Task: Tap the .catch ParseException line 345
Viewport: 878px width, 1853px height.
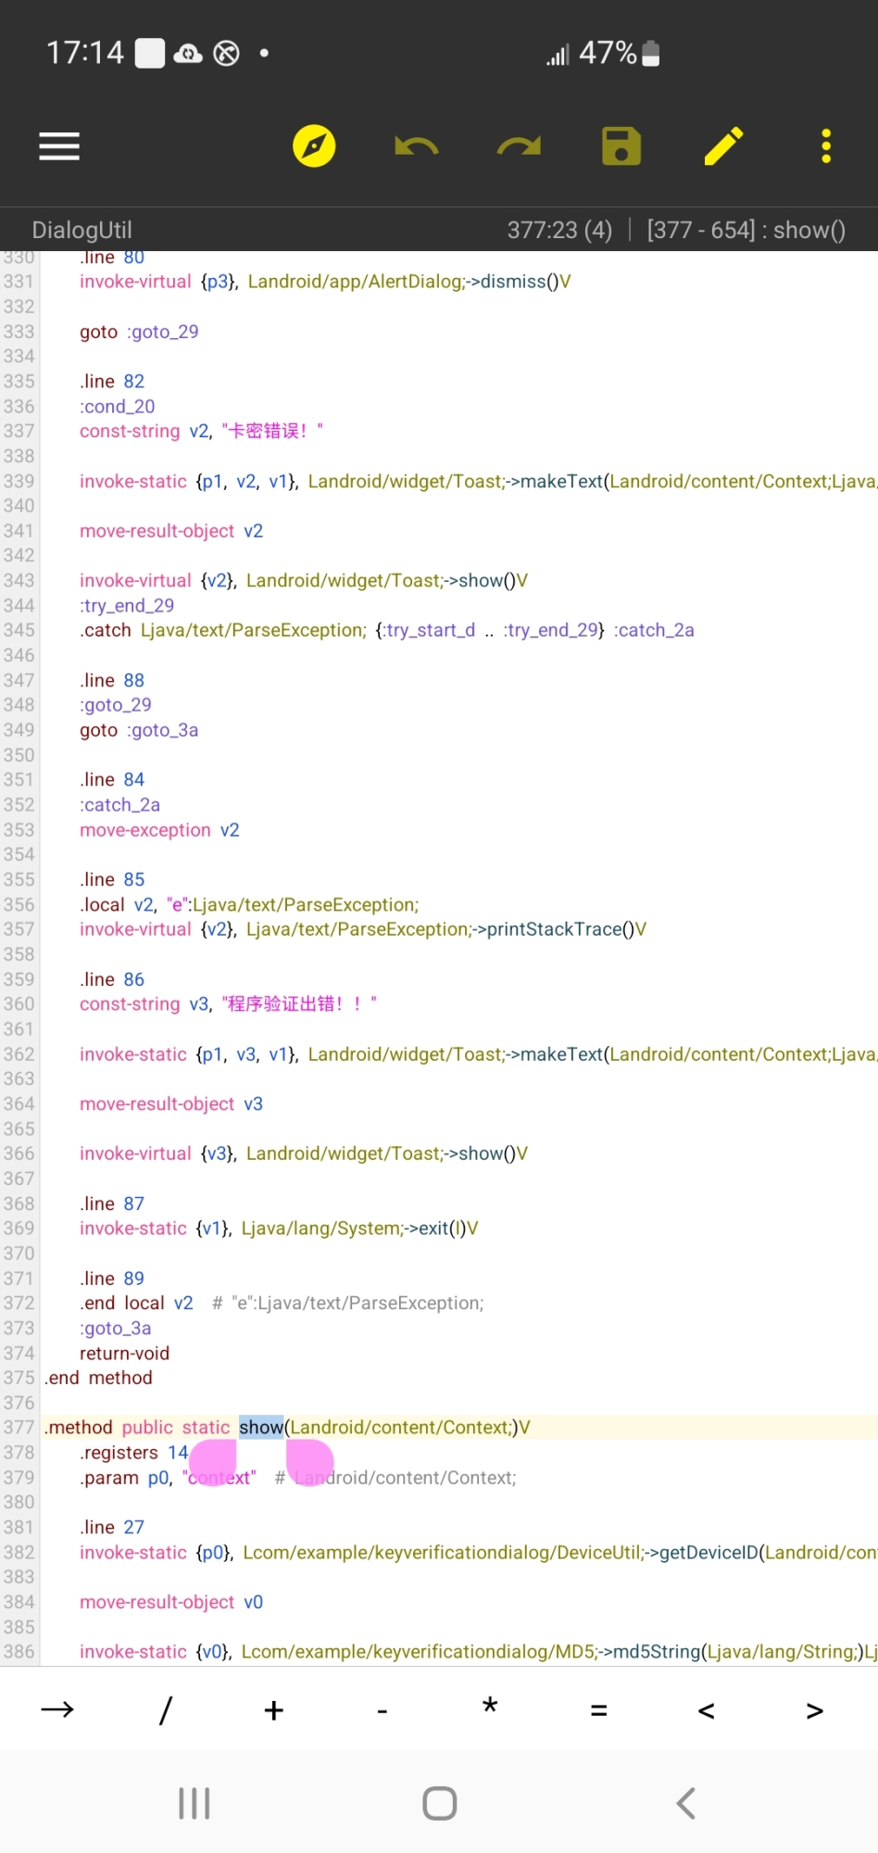Action: point(387,630)
